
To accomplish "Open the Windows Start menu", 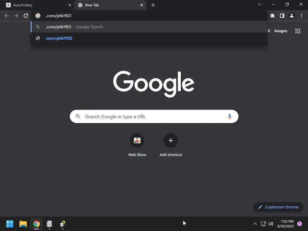I will [x=10, y=224].
